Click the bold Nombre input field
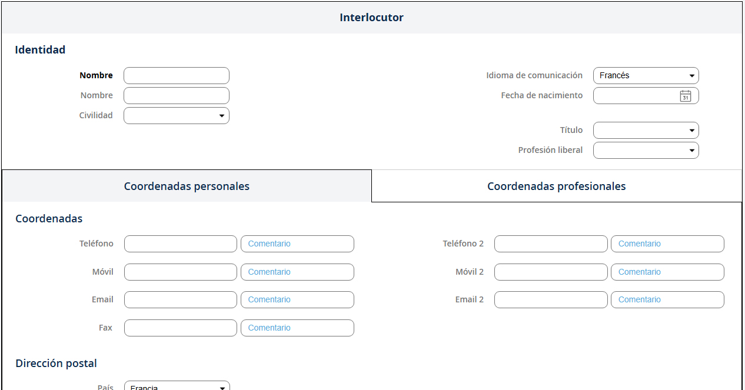Screen dimensions: 745x390 pyautogui.click(x=176, y=76)
